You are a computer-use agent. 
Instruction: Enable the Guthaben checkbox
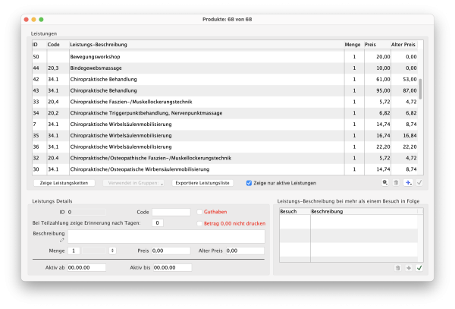coord(200,213)
